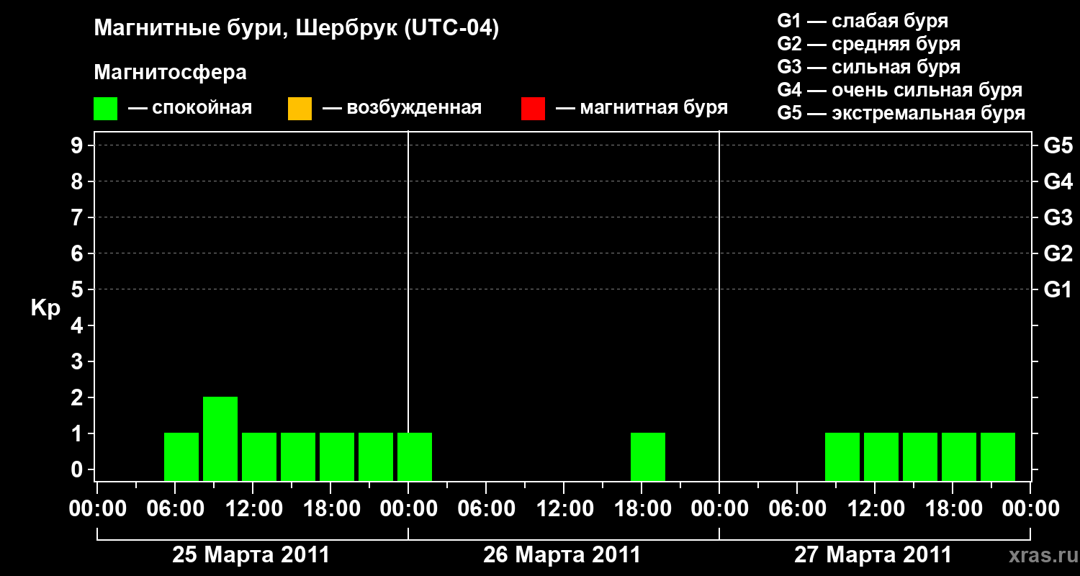Click the '27 Марта 2011' date label
Image resolution: width=1080 pixels, height=576 pixels.
[x=873, y=555]
